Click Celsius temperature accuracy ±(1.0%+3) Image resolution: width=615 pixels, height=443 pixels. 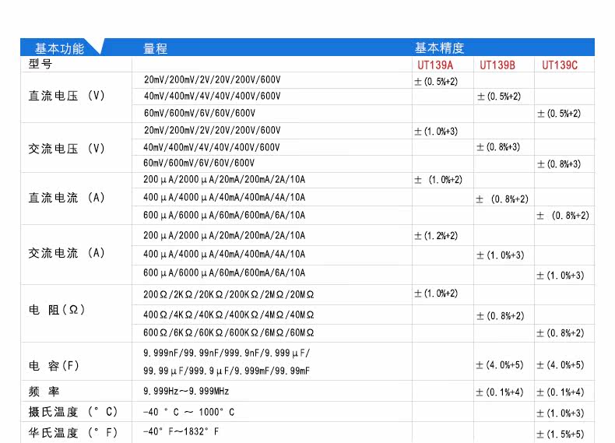[560, 413]
